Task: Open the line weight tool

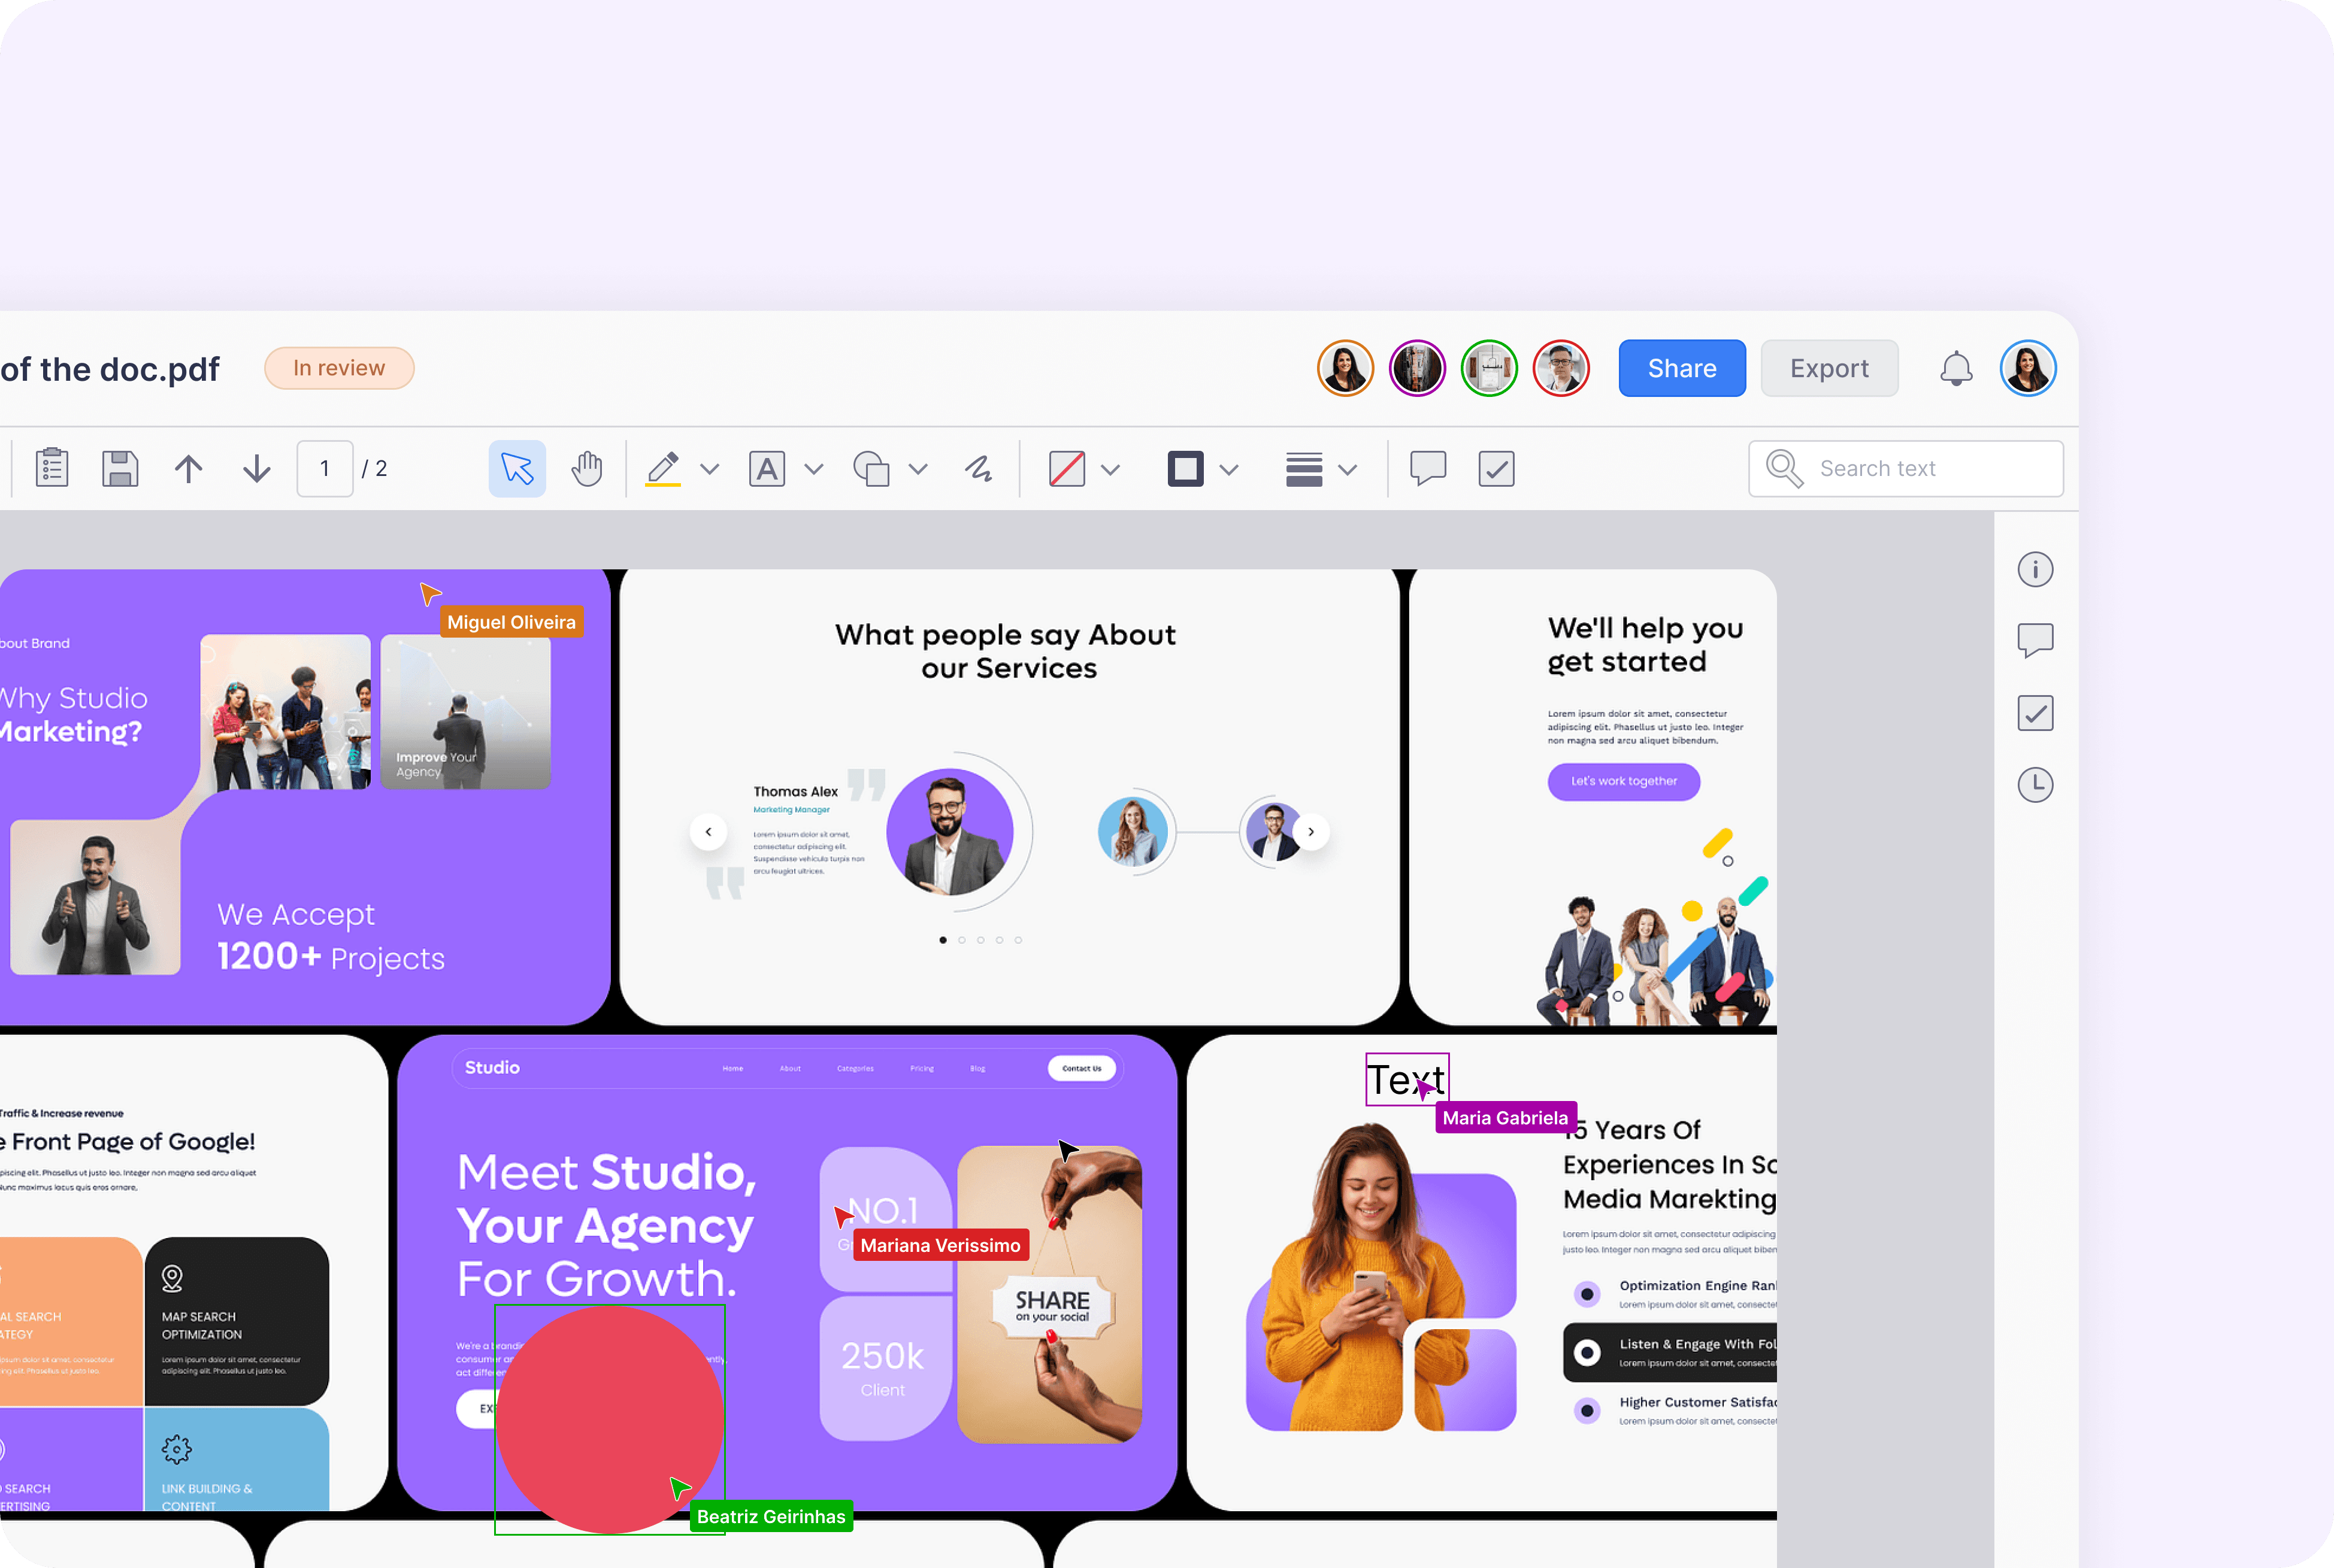Action: (x=1304, y=468)
